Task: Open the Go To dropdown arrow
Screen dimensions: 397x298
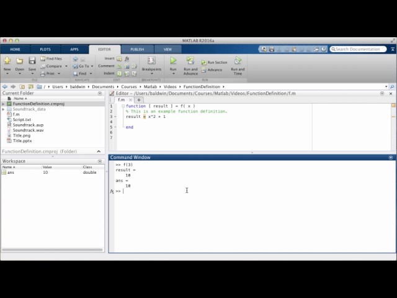Action: coord(92,66)
